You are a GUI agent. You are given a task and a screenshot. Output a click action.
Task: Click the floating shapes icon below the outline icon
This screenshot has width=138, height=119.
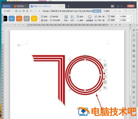point(105,87)
